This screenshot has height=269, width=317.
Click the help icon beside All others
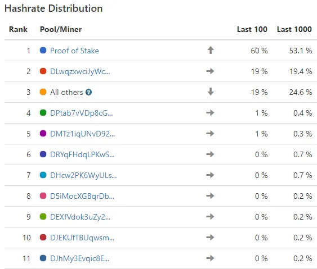click(88, 92)
